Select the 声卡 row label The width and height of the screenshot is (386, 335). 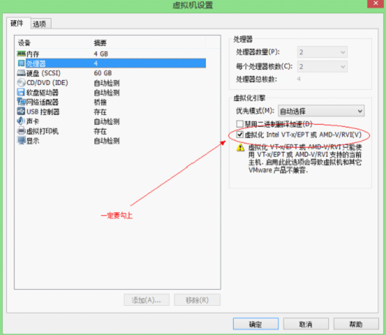coord(33,121)
